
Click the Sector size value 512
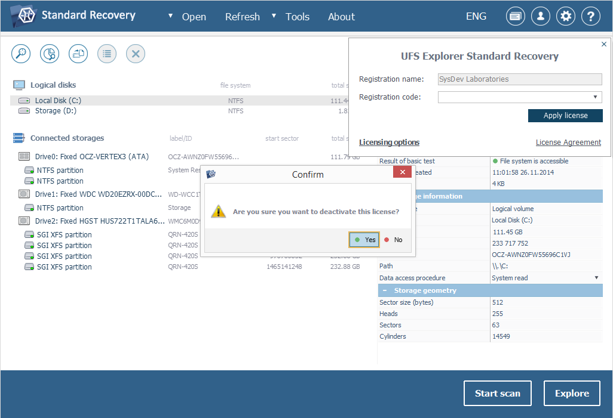[498, 302]
